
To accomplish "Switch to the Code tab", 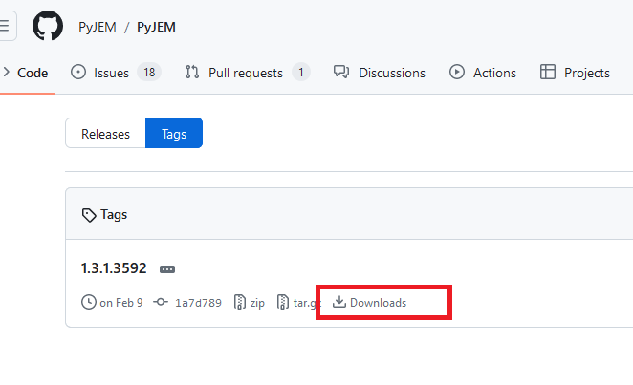I will click(x=26, y=73).
